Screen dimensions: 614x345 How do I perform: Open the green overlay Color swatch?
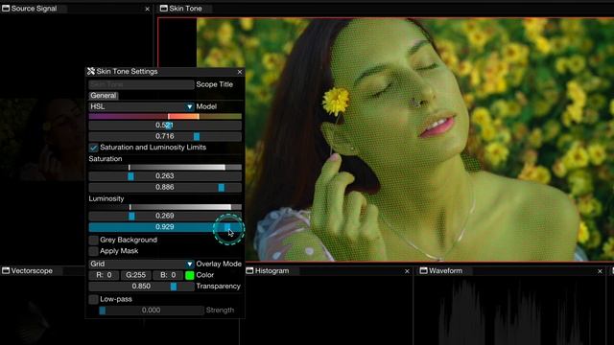coord(190,275)
